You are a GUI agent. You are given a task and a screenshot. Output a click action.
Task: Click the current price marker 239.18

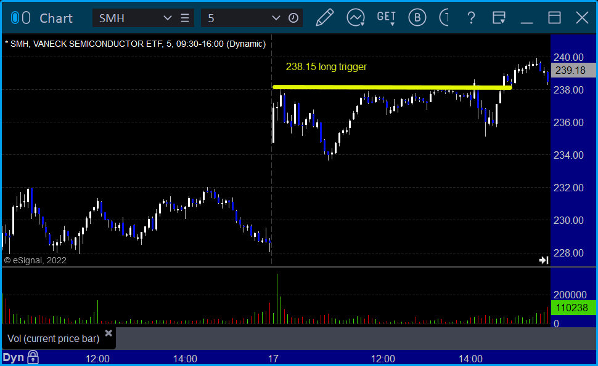[x=573, y=70]
